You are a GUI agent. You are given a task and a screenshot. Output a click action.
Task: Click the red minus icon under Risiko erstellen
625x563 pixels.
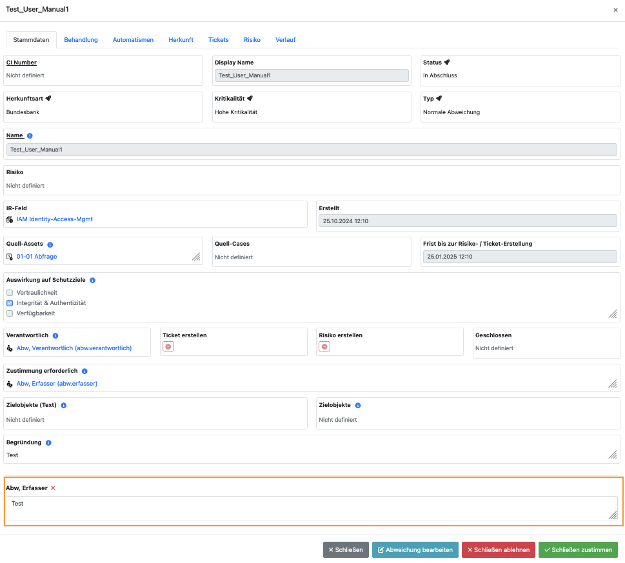324,347
